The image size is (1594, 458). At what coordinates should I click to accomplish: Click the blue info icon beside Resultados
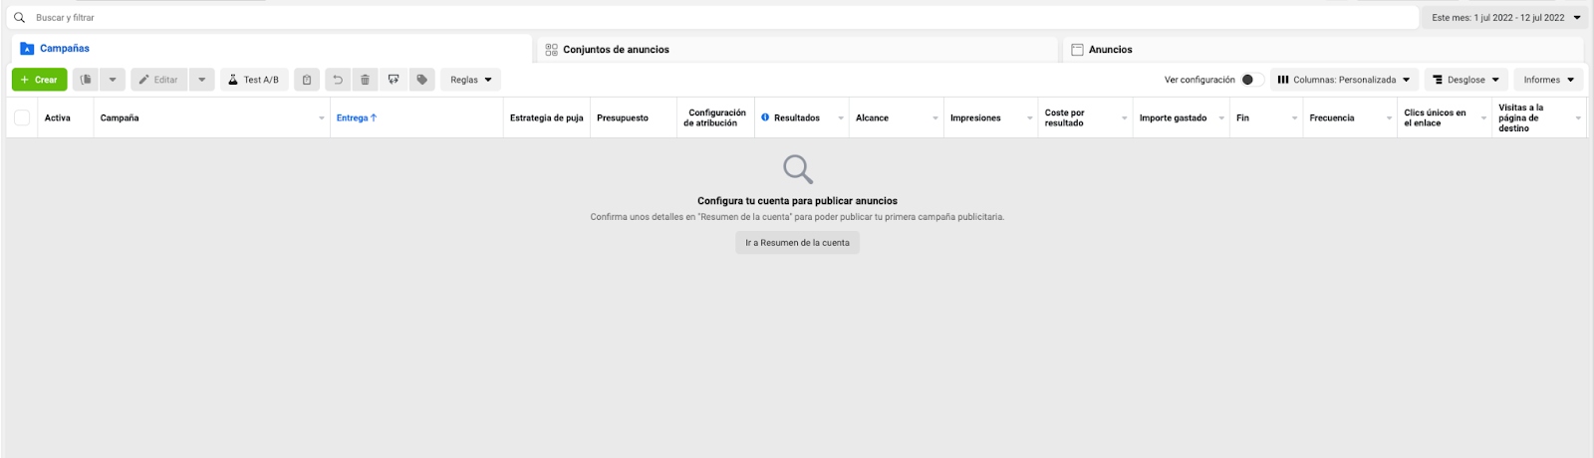point(765,117)
